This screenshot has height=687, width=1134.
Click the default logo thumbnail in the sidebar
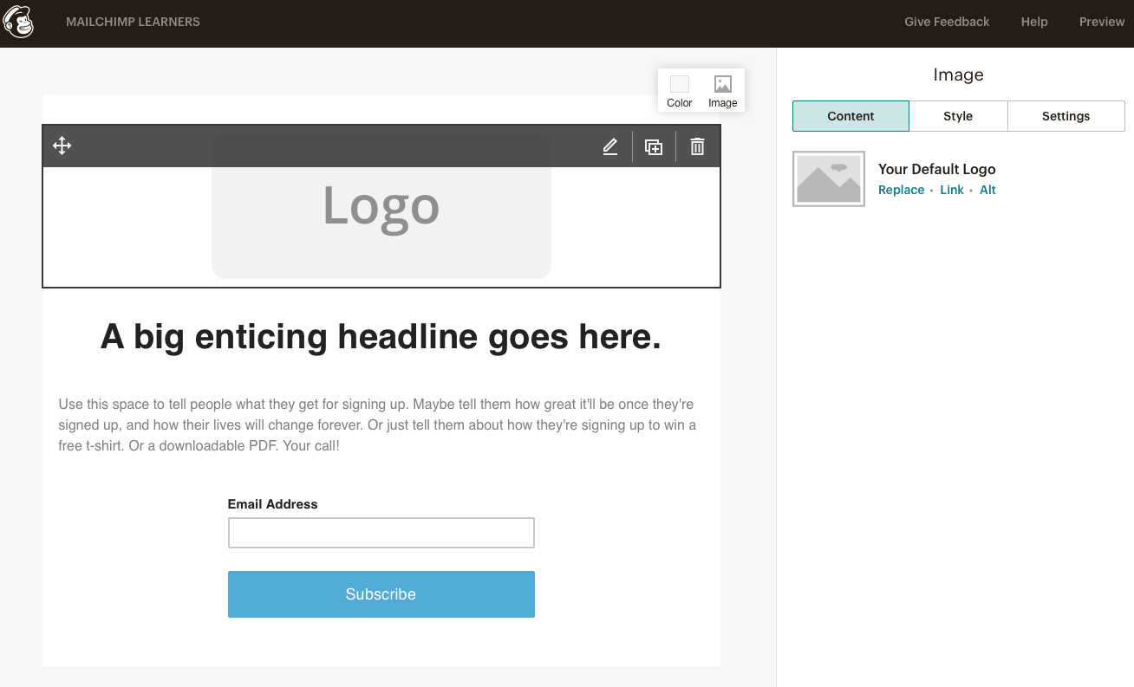pyautogui.click(x=829, y=179)
